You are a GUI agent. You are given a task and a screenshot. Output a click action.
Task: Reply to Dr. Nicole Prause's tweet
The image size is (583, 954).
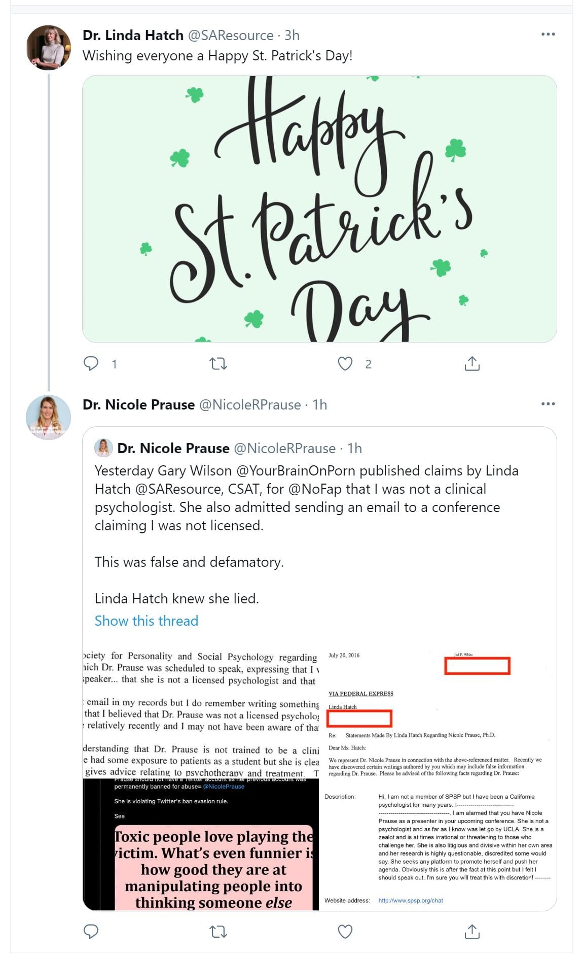point(91,931)
